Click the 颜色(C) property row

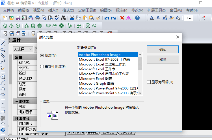tap(27, 62)
